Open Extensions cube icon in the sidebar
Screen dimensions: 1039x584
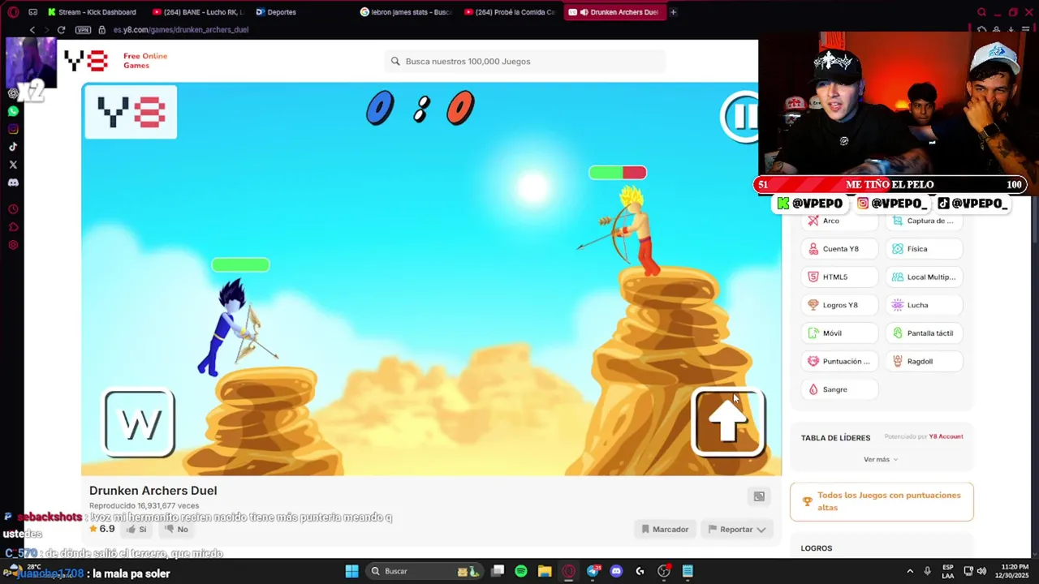tap(13, 227)
